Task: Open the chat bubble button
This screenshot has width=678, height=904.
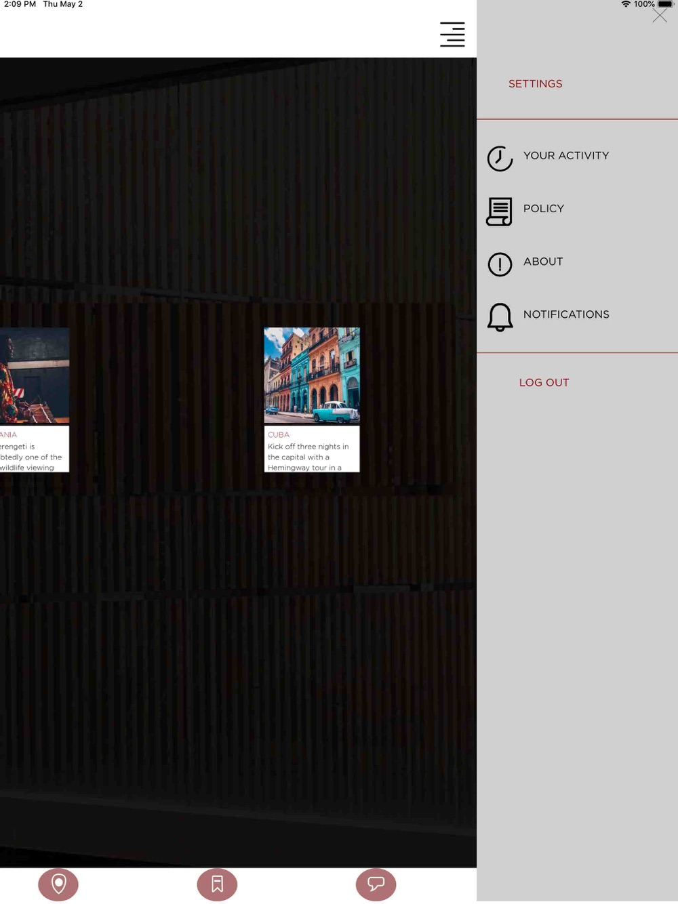Action: click(x=376, y=884)
